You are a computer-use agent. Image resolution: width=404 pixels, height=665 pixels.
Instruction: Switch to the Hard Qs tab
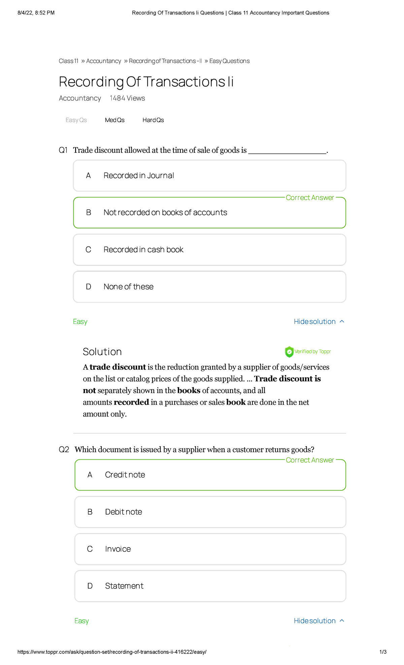tap(153, 120)
